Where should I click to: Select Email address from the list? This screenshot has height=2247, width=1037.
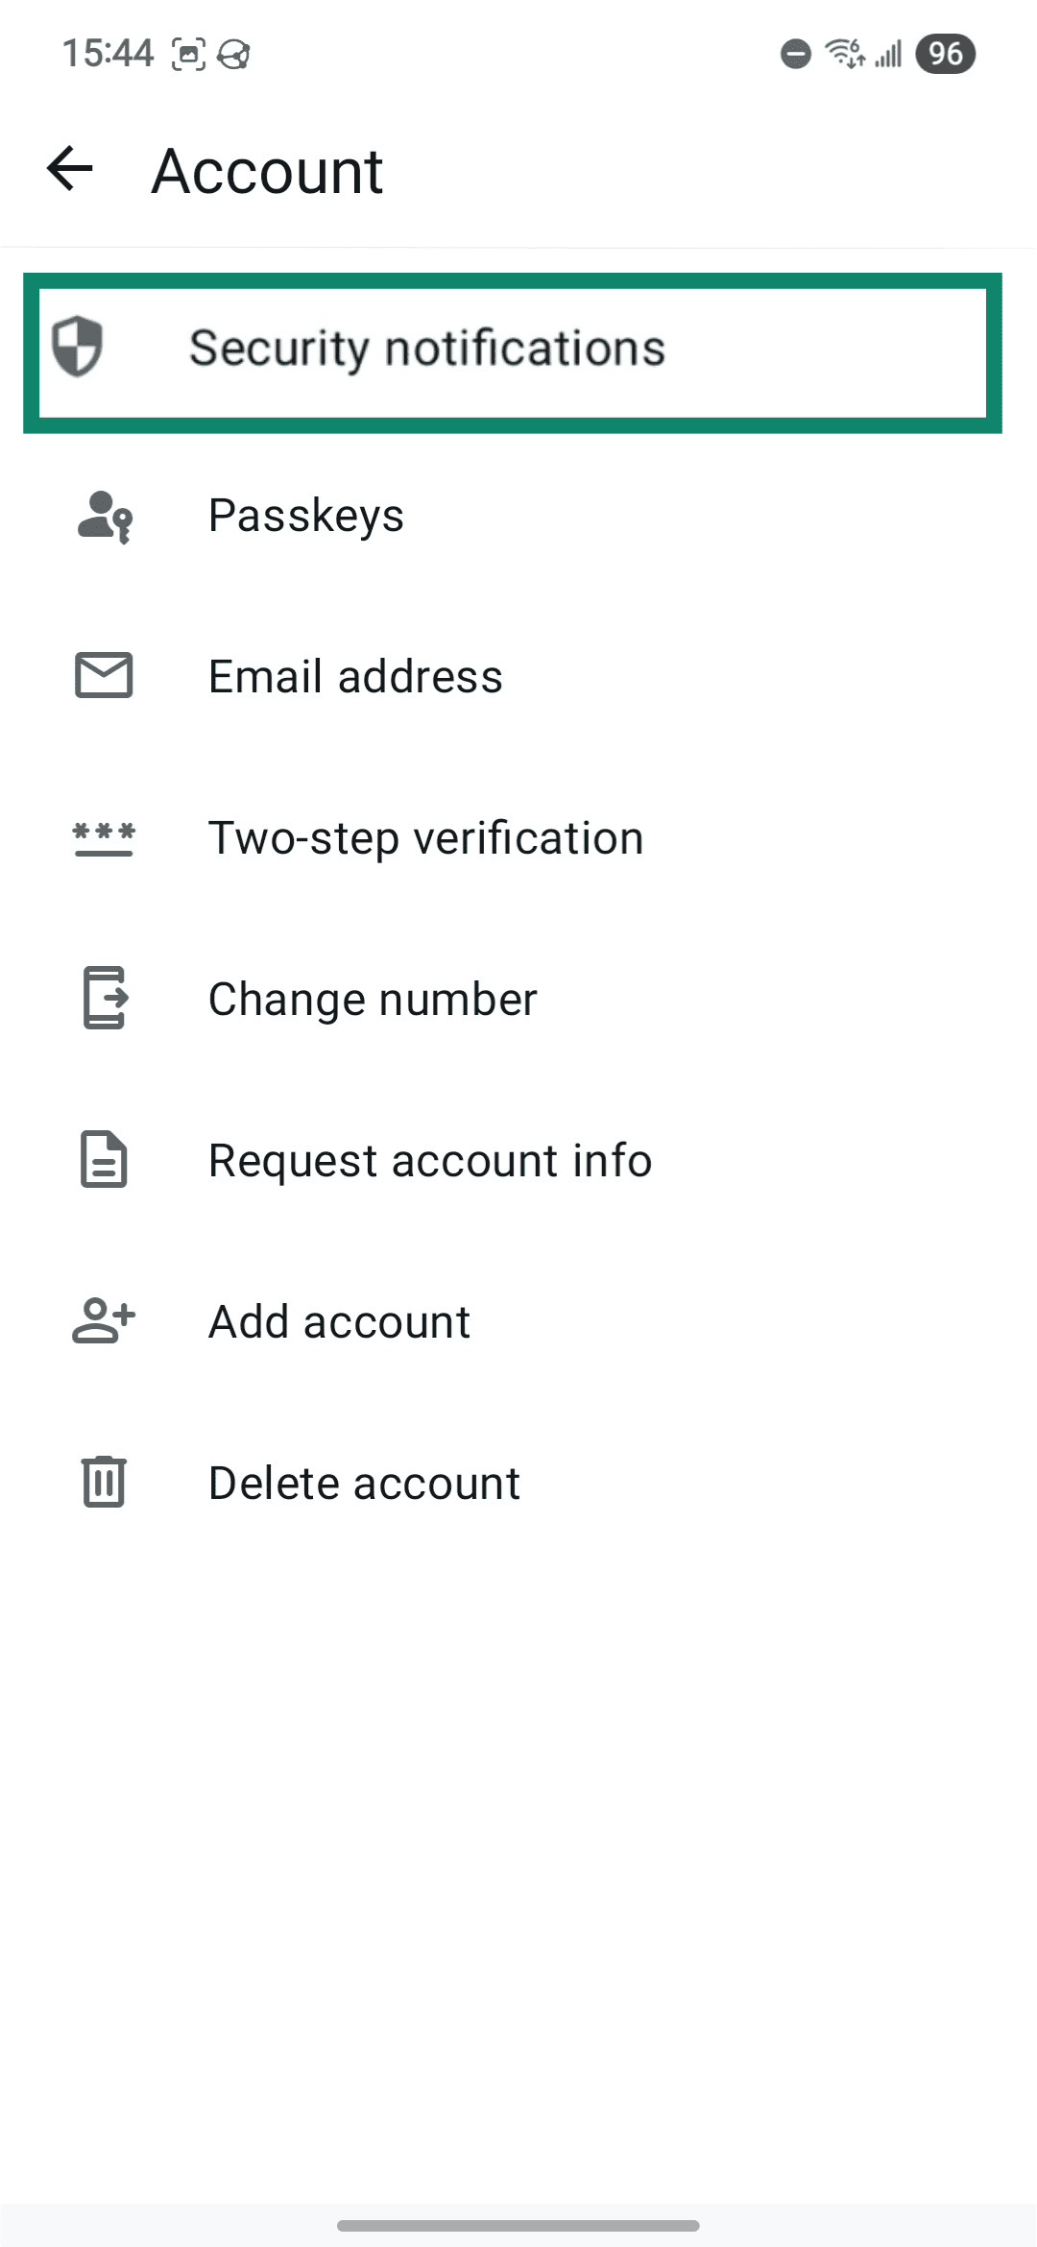(x=355, y=677)
